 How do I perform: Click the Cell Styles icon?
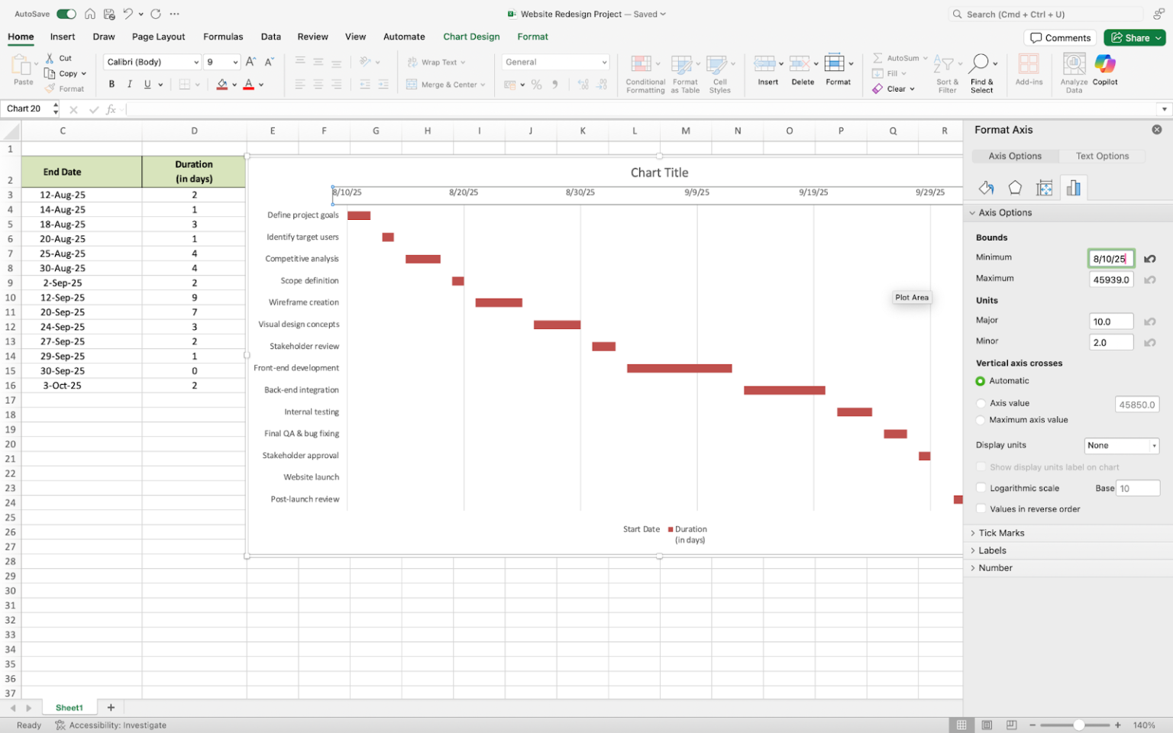coord(720,73)
